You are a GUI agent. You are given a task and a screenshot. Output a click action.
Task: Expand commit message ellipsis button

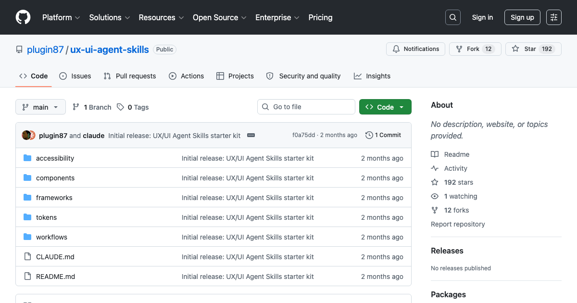coord(251,136)
